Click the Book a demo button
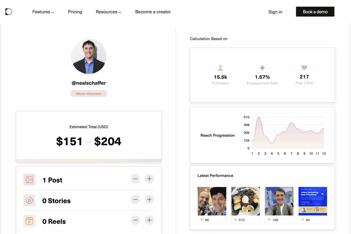351x234 pixels. (x=315, y=11)
